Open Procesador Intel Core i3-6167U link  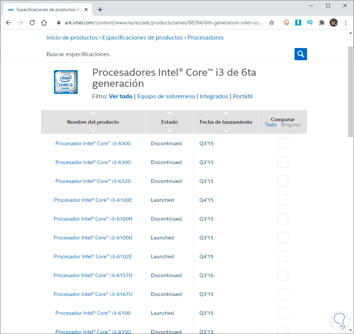(x=93, y=294)
